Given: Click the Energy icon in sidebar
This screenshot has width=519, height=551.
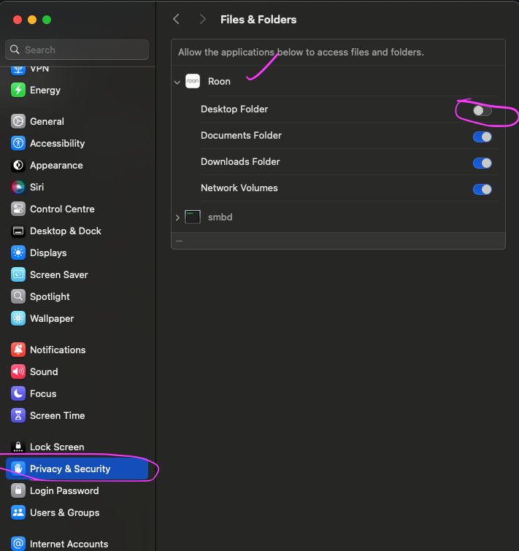Looking at the screenshot, I should 18,90.
